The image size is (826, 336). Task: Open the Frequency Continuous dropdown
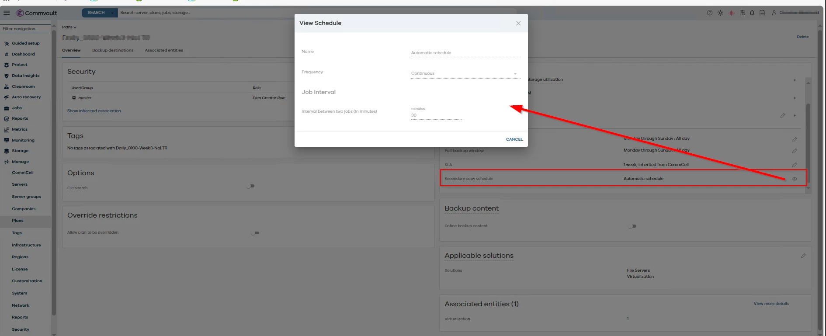pos(466,73)
